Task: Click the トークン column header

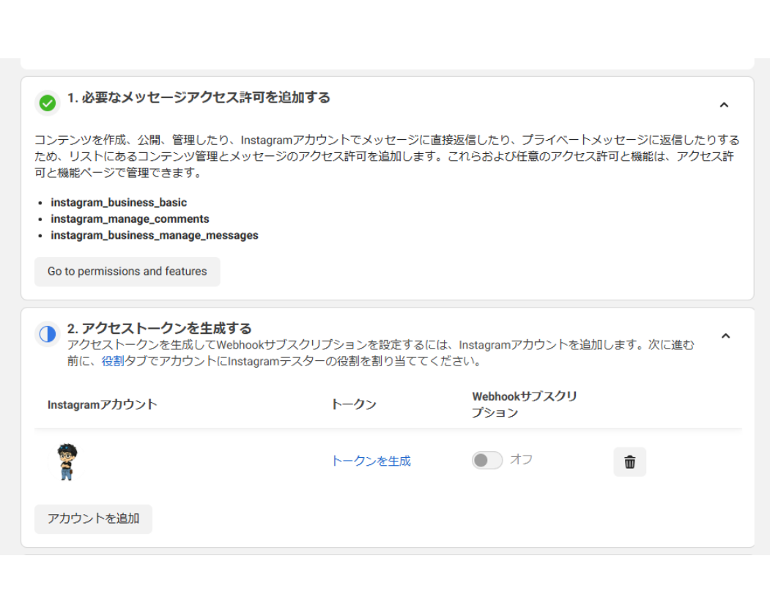Action: pyautogui.click(x=354, y=404)
